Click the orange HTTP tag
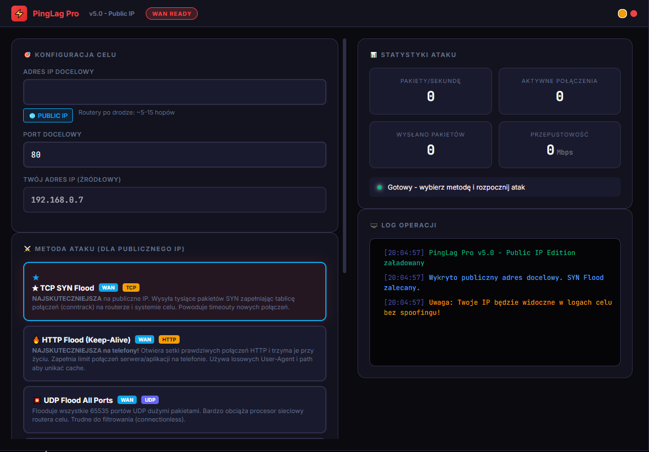The width and height of the screenshot is (649, 452). 169,340
